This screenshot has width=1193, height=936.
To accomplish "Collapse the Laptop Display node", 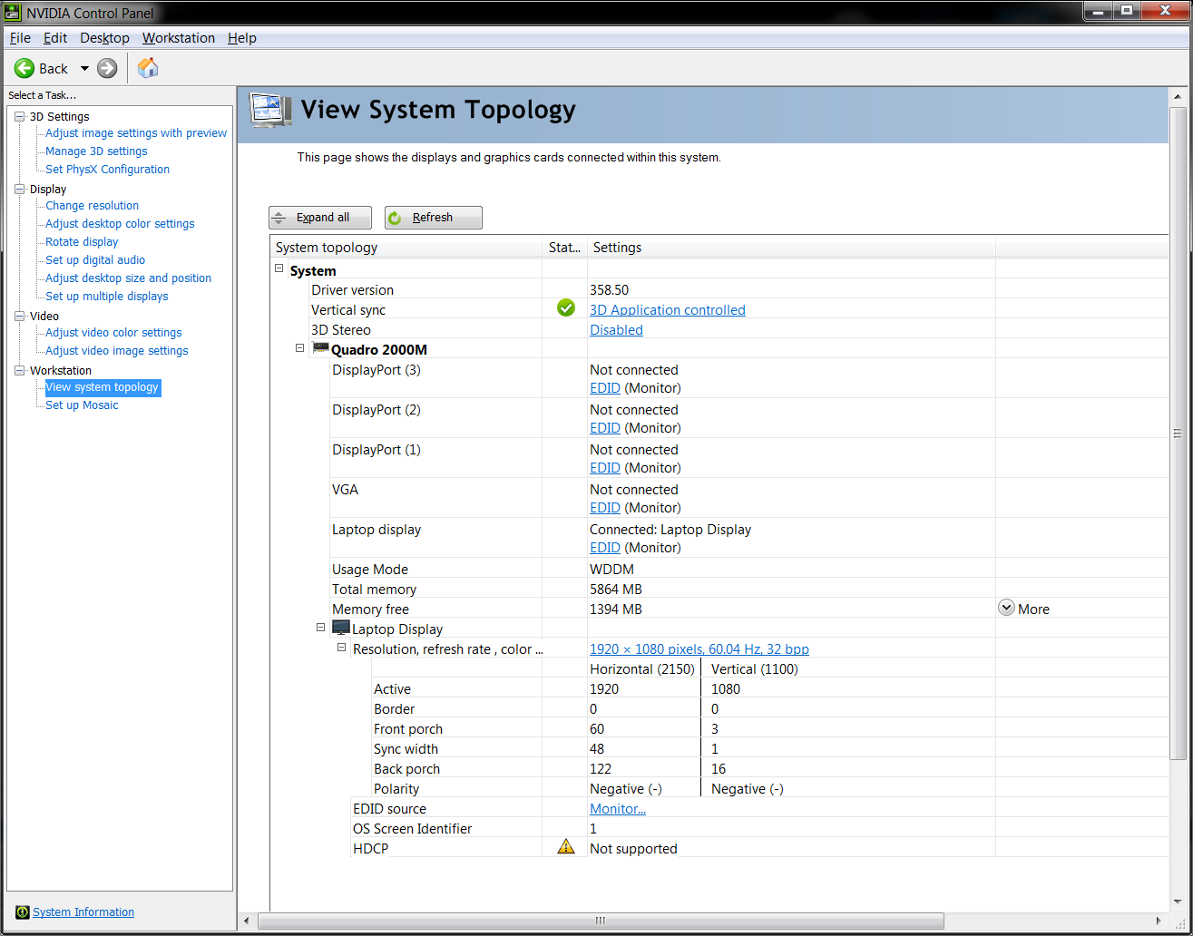I will coord(321,627).
